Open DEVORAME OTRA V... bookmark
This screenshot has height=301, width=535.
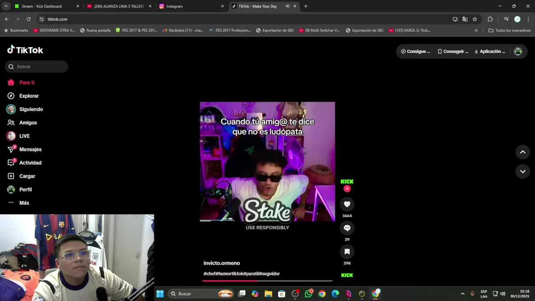[54, 31]
